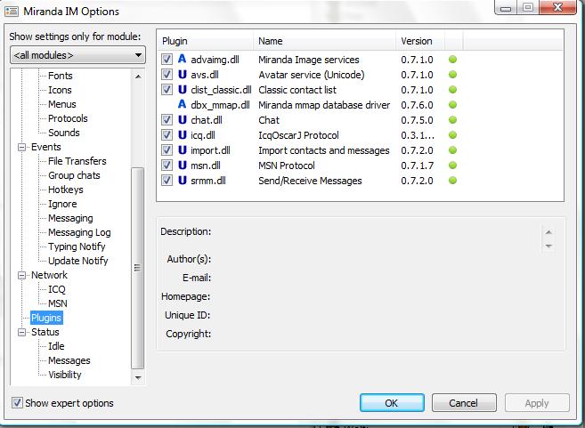This screenshot has height=428, width=585.
Task: Click description scroll up arrow
Action: [548, 232]
